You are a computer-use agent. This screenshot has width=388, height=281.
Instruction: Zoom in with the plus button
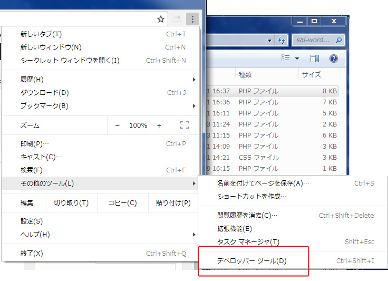[x=159, y=125]
